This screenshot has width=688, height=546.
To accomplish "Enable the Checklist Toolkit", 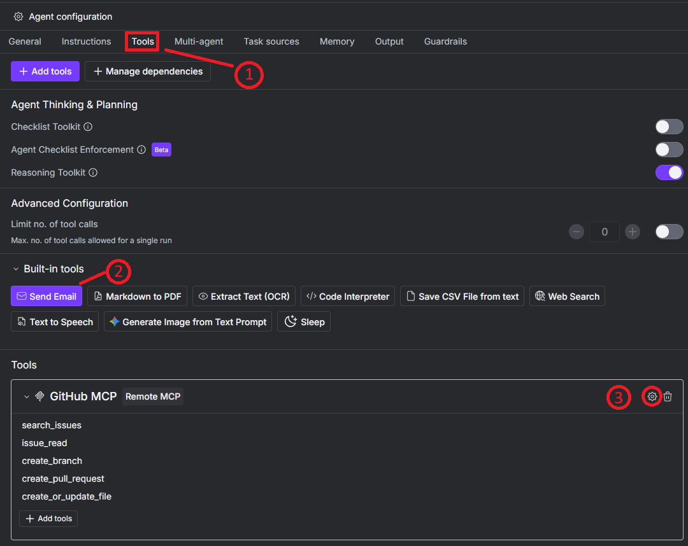I will [x=670, y=127].
